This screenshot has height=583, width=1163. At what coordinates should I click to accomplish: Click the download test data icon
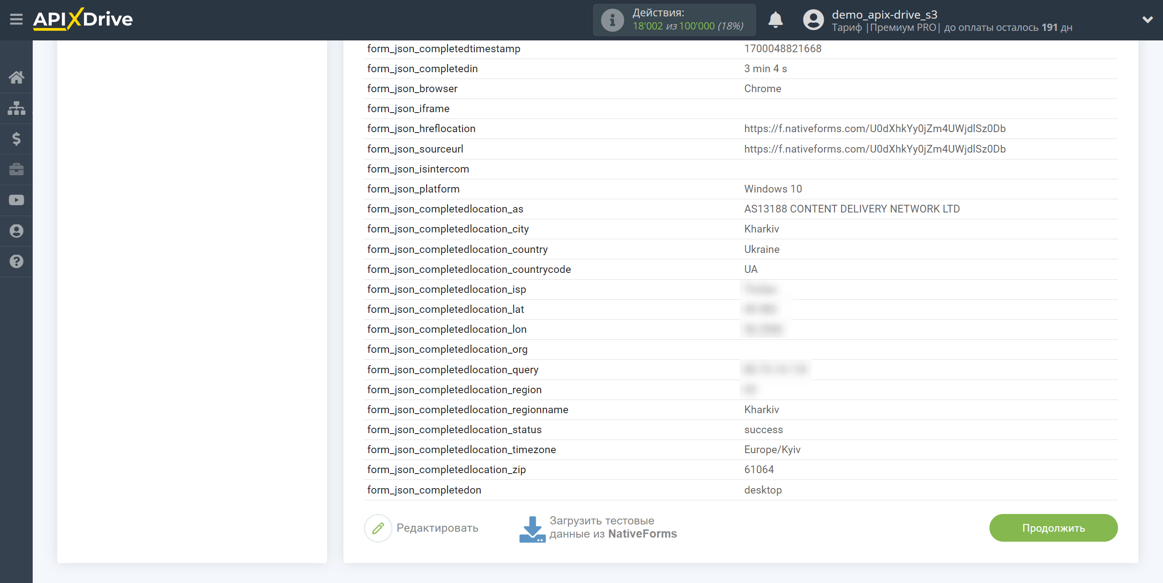pyautogui.click(x=532, y=529)
